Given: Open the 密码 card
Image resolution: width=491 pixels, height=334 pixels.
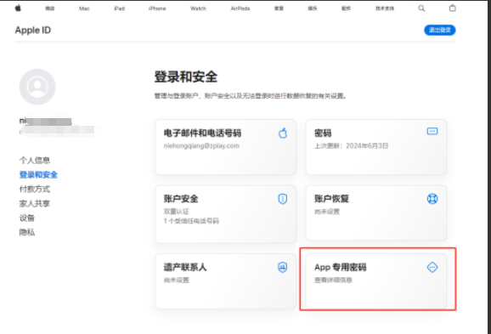Looking at the screenshot, I should [x=376, y=147].
